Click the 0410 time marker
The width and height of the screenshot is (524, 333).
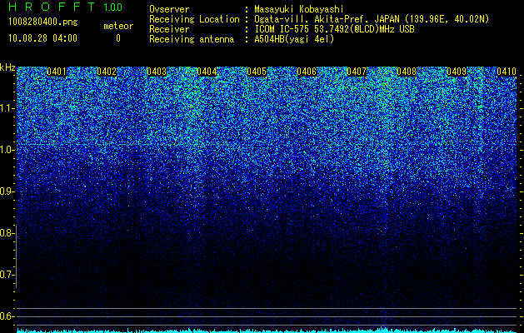tap(507, 72)
